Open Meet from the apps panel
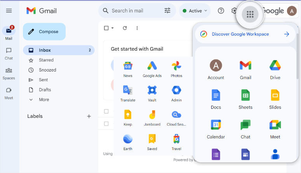The width and height of the screenshot is (301, 173). 275,129
